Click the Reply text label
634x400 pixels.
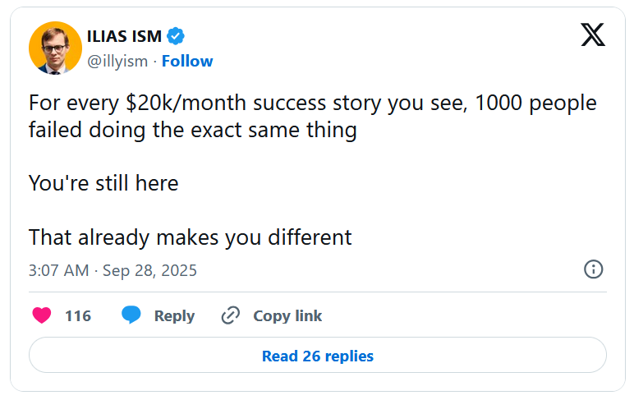pyautogui.click(x=174, y=315)
